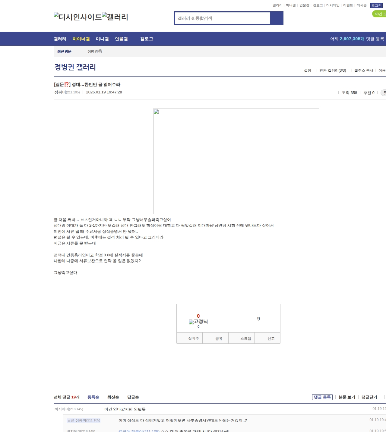This screenshot has height=432, width=386.
Task: Click the search button beside the search box
Action: click(277, 18)
